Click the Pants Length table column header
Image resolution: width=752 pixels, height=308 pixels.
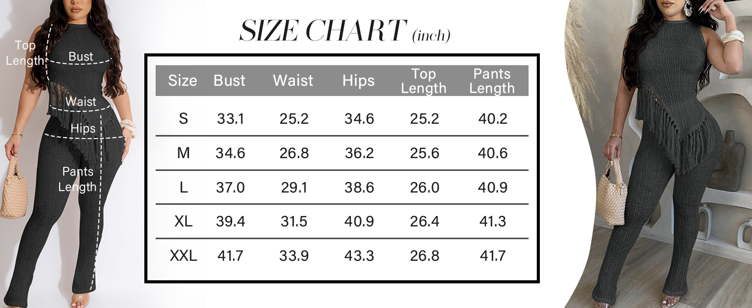point(492,81)
